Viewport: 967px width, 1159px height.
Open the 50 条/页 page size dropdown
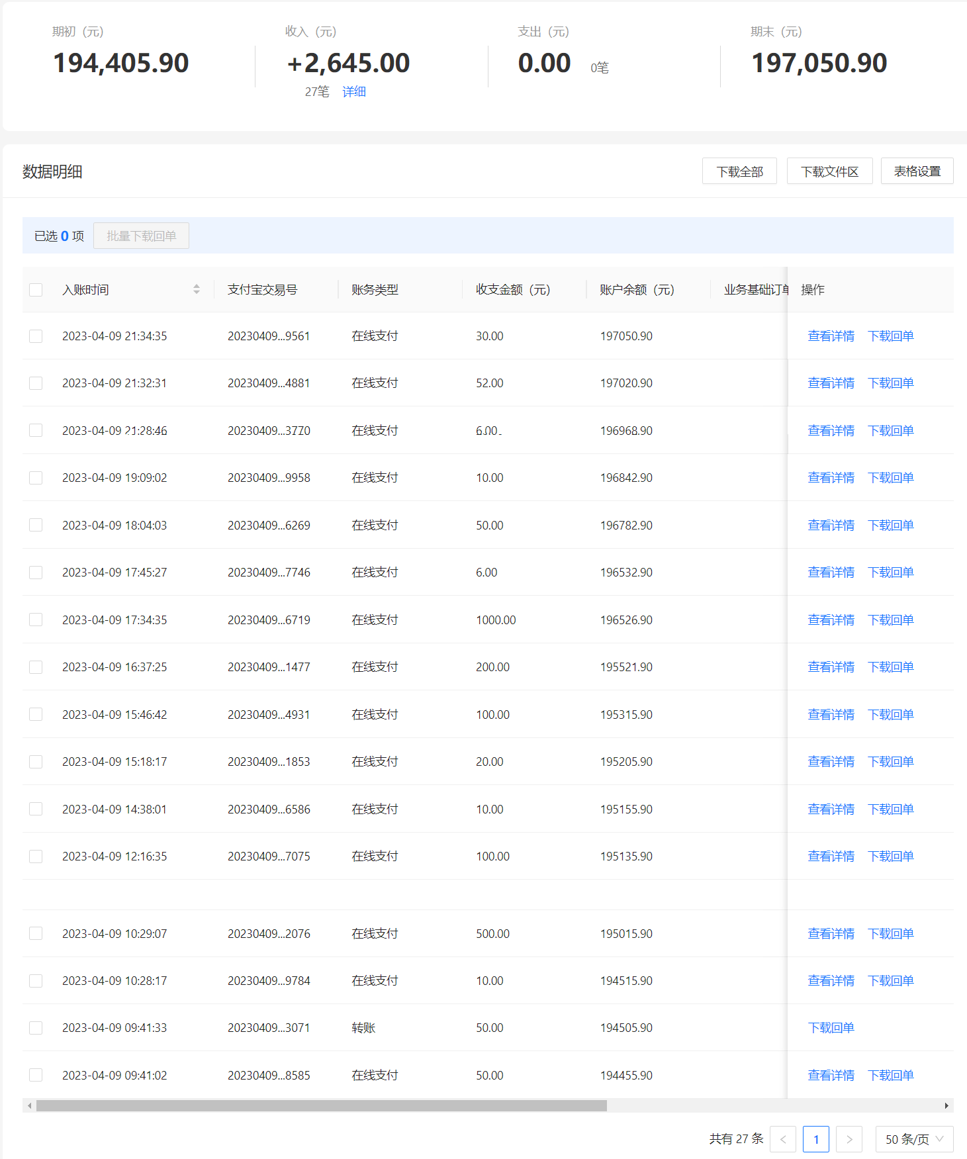coord(914,1139)
